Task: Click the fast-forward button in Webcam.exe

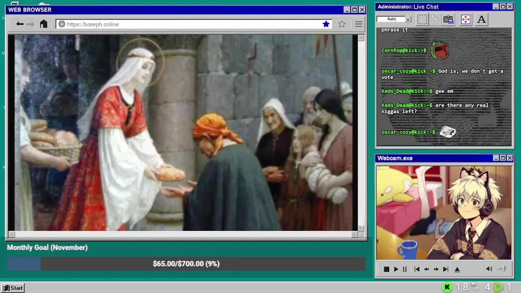Action: [436, 269]
